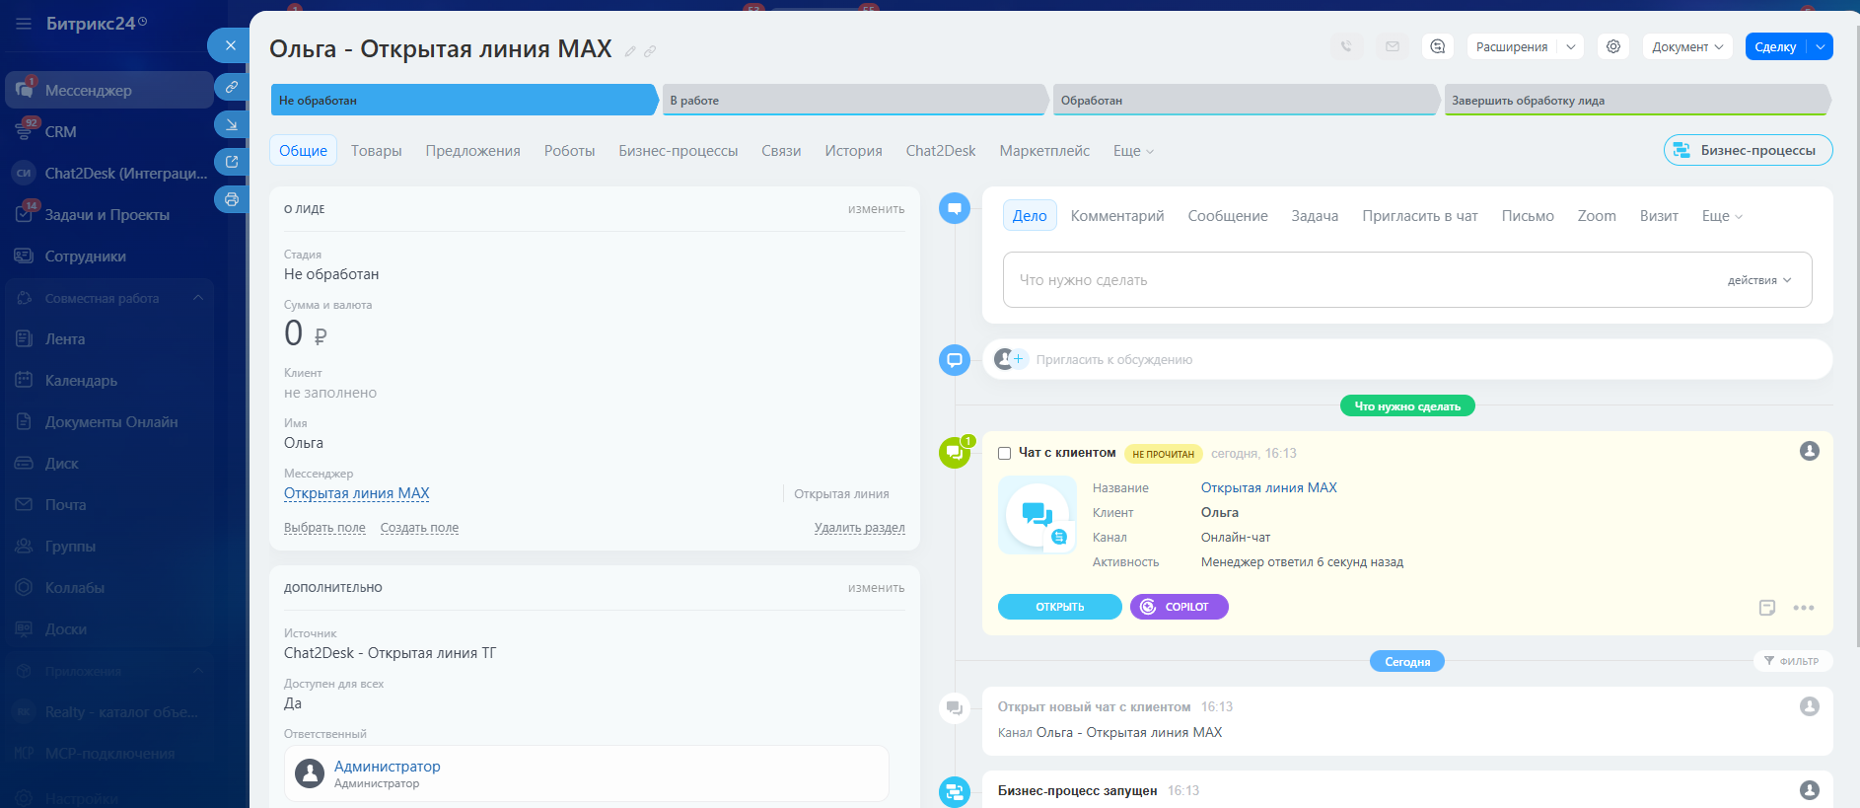Open the chat exchange icon beside Расширения

(1438, 46)
